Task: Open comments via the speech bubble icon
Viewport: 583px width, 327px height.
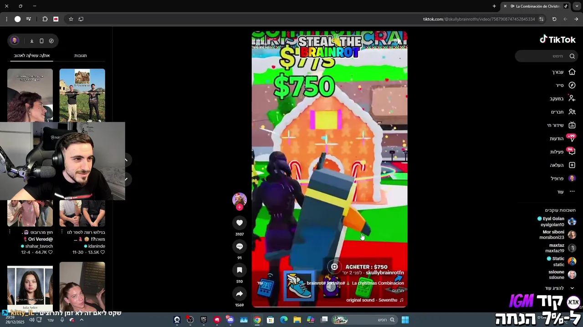Action: [x=240, y=246]
